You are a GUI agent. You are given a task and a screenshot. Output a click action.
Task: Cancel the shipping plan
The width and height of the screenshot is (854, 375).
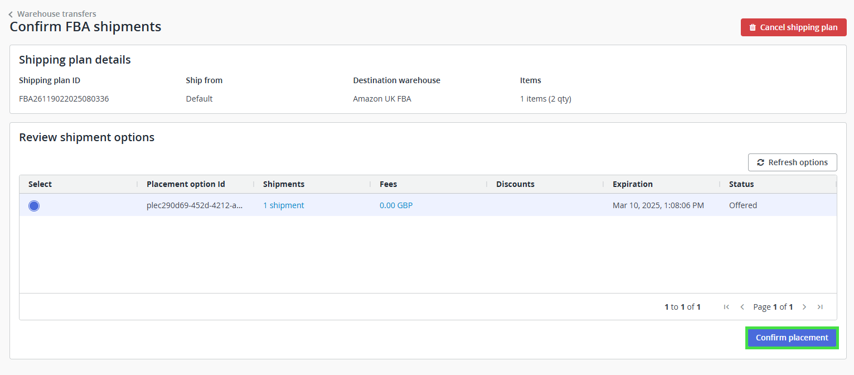click(793, 27)
